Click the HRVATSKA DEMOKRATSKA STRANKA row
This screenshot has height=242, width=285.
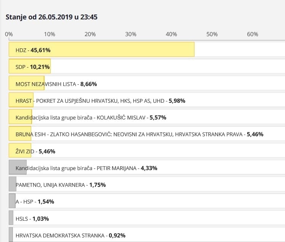pyautogui.click(x=70, y=235)
